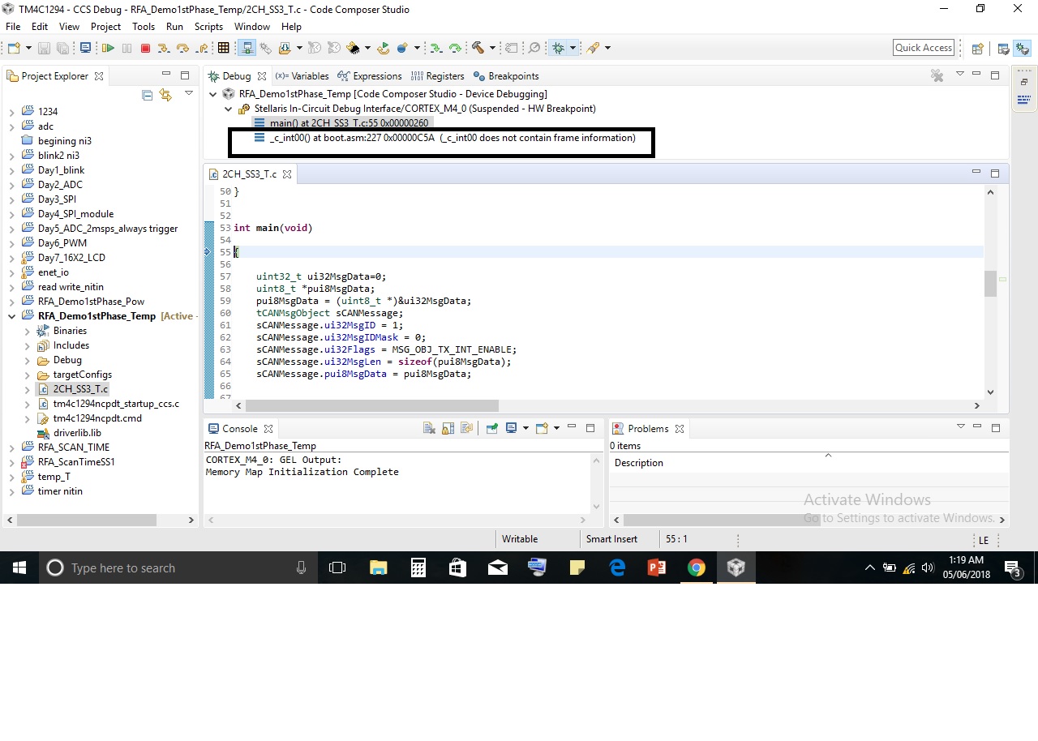Click the Resume (green play) debug button
Viewport: 1038px width, 741px height.
(107, 49)
